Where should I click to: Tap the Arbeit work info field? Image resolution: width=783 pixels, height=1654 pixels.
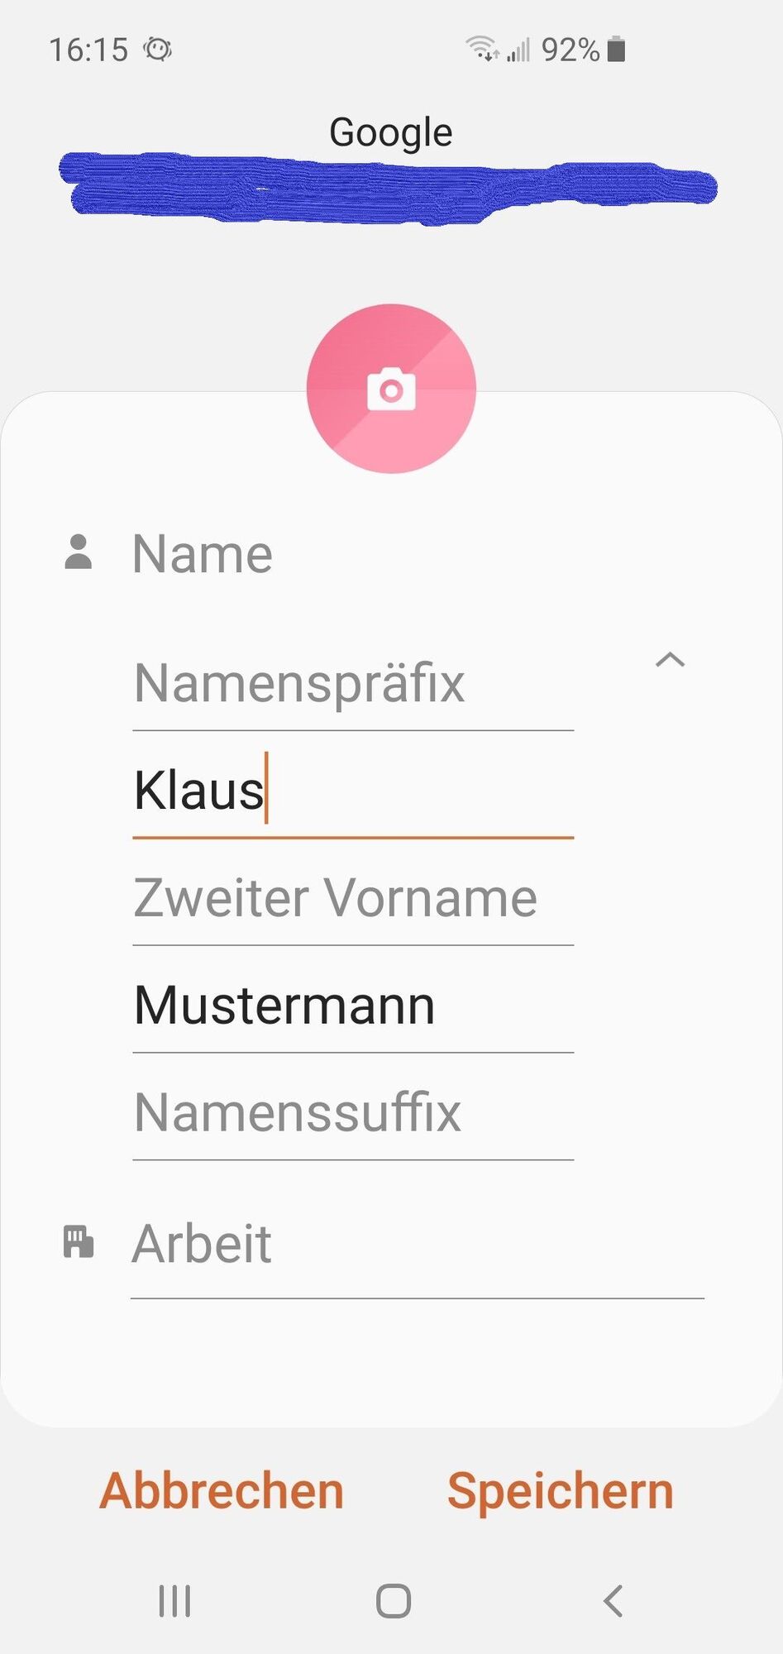[x=418, y=1245]
